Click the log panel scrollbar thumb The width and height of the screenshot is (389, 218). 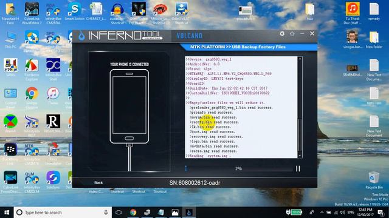click(x=300, y=134)
